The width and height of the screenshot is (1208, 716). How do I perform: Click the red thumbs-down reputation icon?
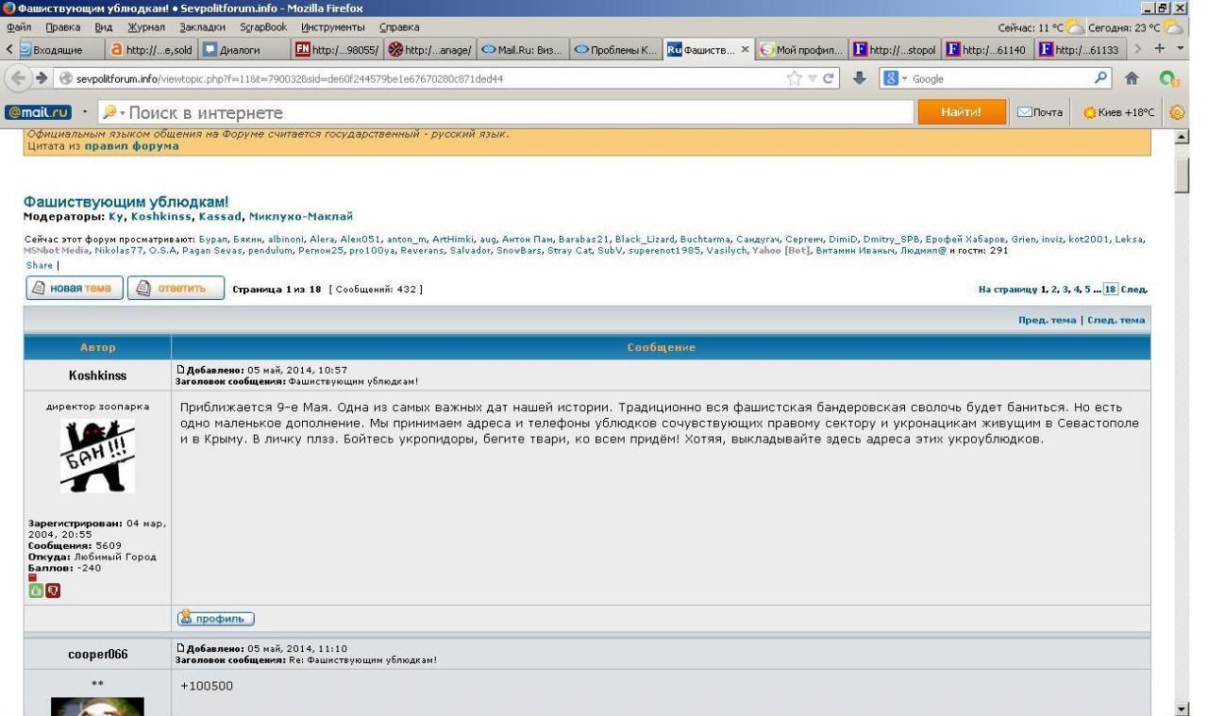(x=53, y=591)
